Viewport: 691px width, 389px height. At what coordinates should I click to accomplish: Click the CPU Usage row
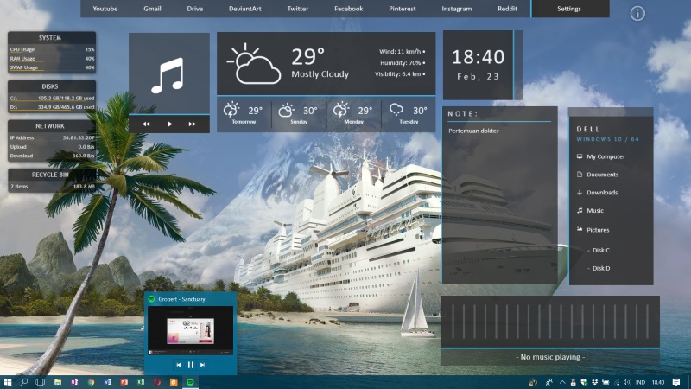tap(52, 50)
